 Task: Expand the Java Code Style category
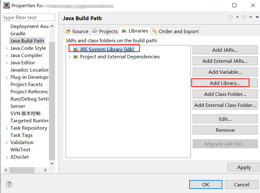pos(7,48)
